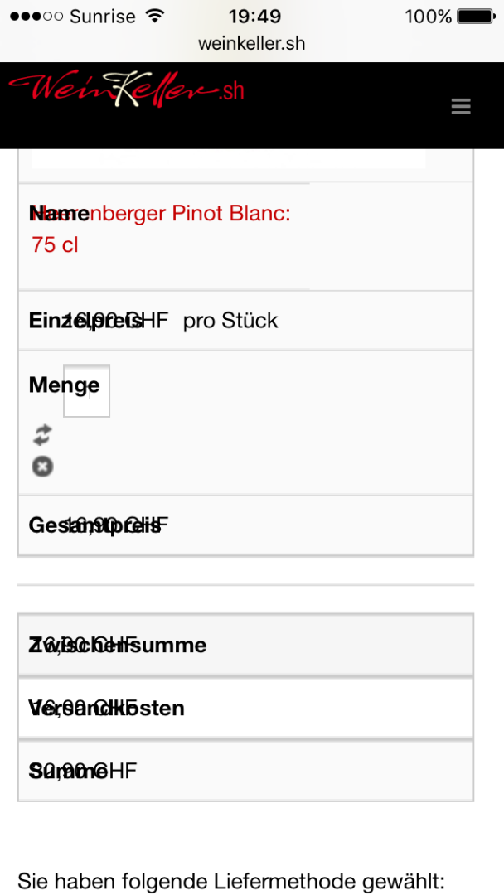Click the update quantity refresh icon
Viewport: 504px width, 895px height.
42,435
